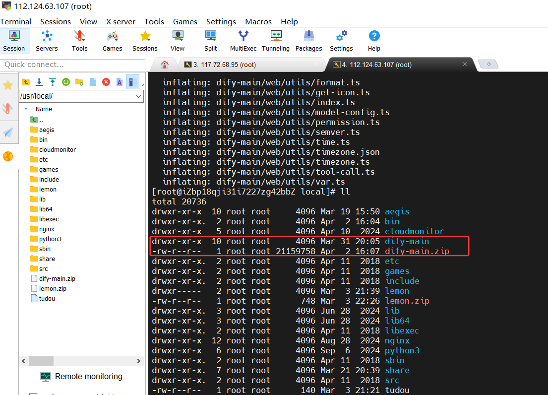Click the file list scrollbar right arrow
The height and width of the screenshot is (395, 548).
(x=138, y=361)
